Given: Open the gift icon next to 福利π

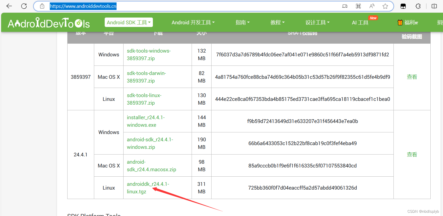Looking at the screenshot, I should coord(400,23).
